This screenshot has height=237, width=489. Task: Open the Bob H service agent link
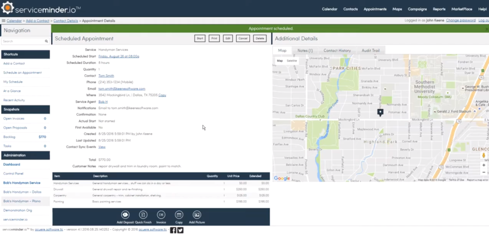point(103,101)
